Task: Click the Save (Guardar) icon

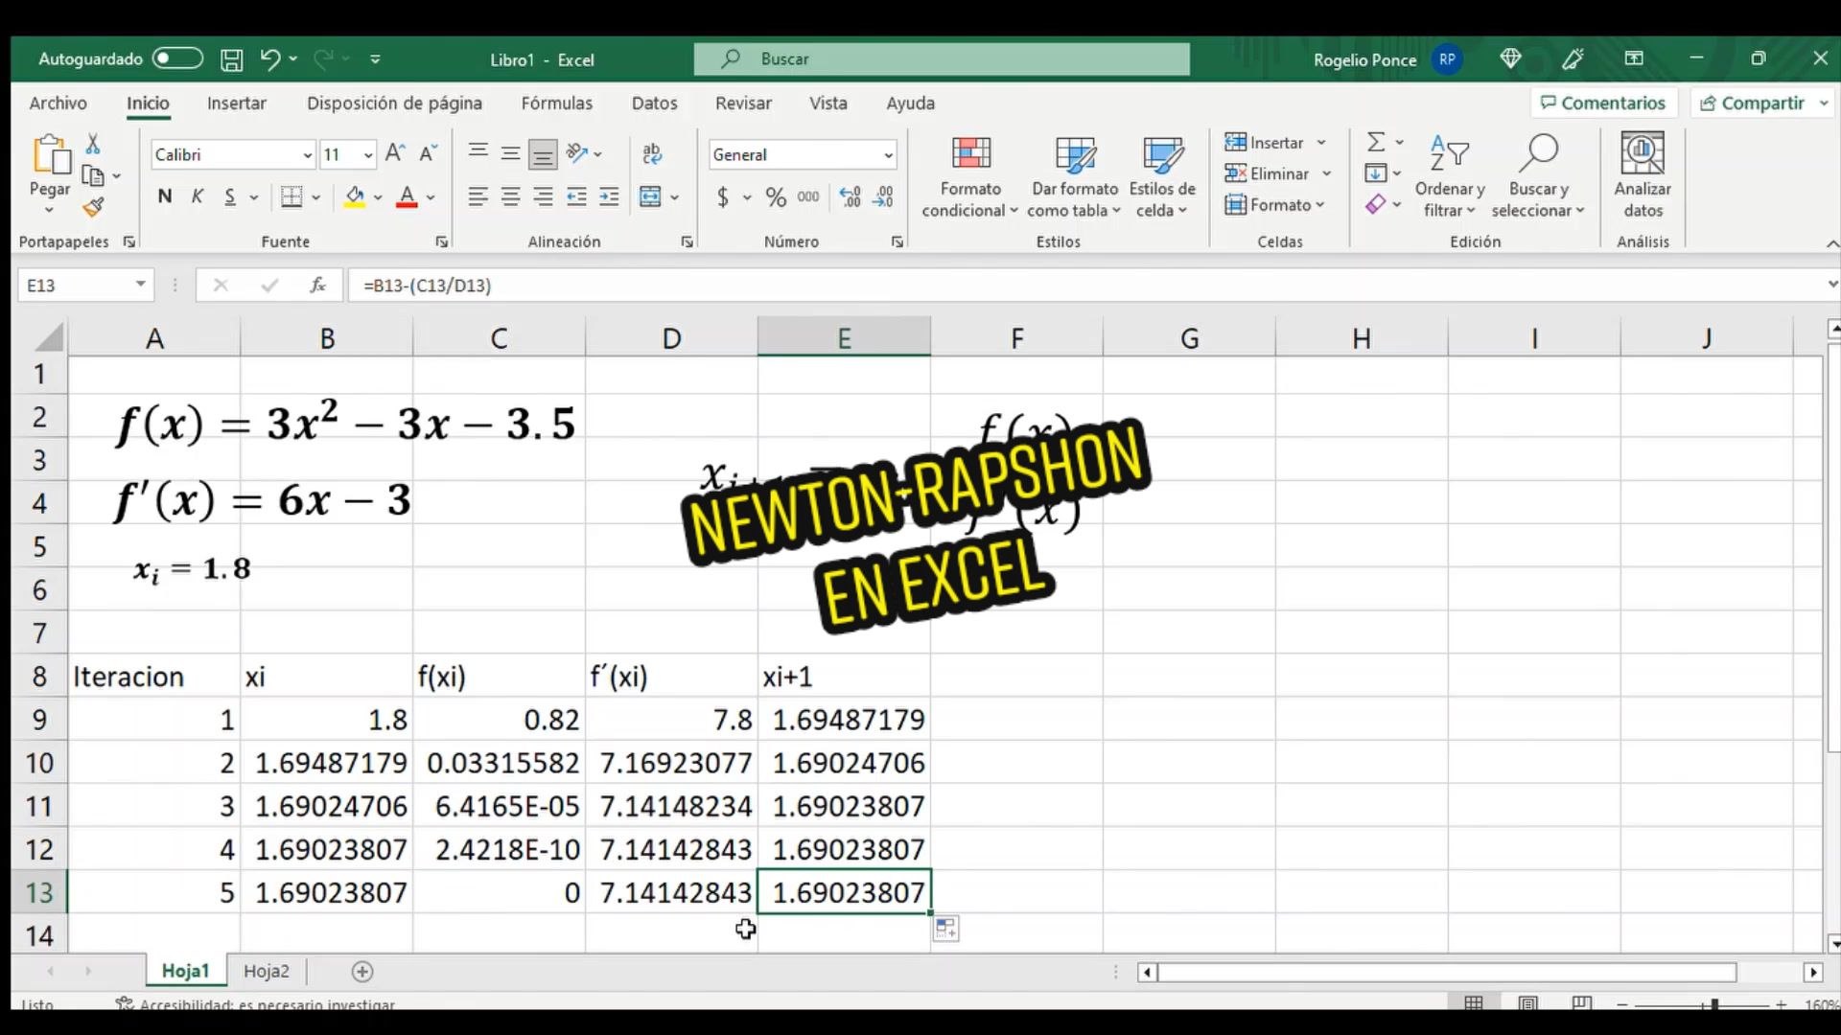Action: click(231, 59)
